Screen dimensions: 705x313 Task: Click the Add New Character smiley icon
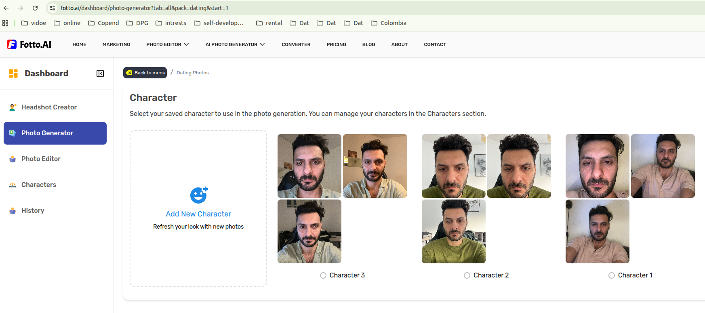pyautogui.click(x=199, y=195)
